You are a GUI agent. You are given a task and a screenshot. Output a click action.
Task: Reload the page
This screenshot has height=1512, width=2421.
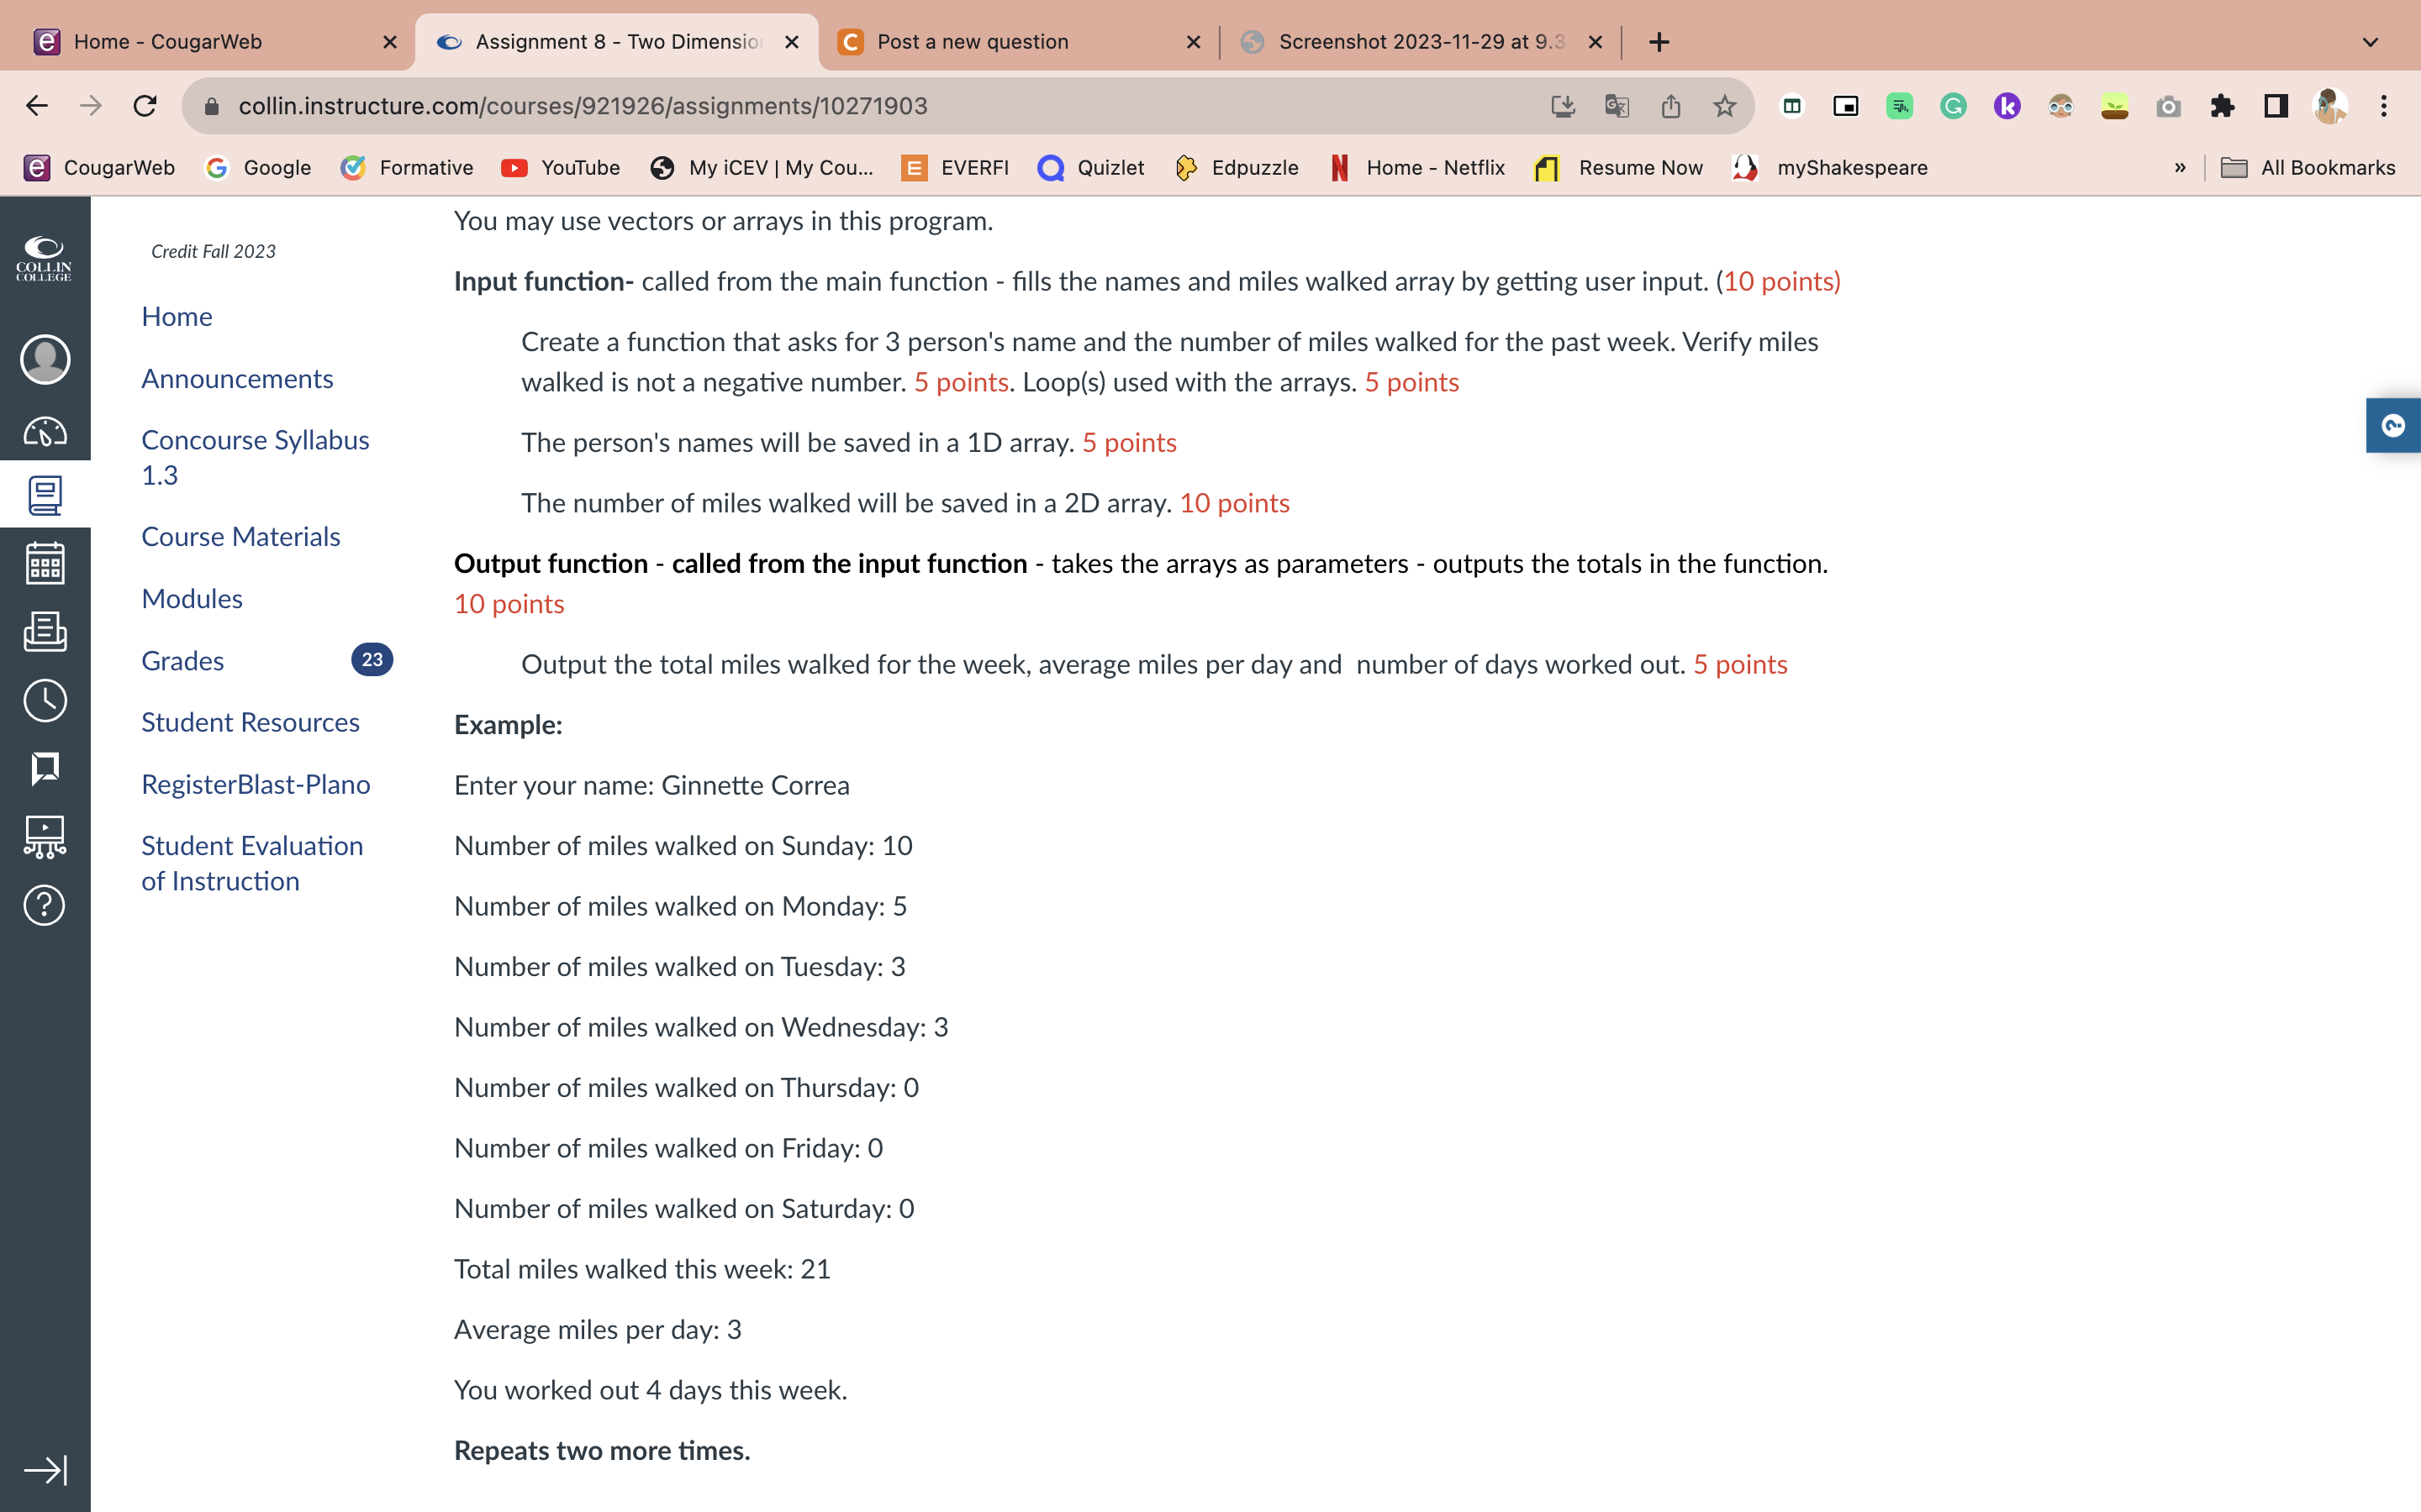pyautogui.click(x=145, y=106)
